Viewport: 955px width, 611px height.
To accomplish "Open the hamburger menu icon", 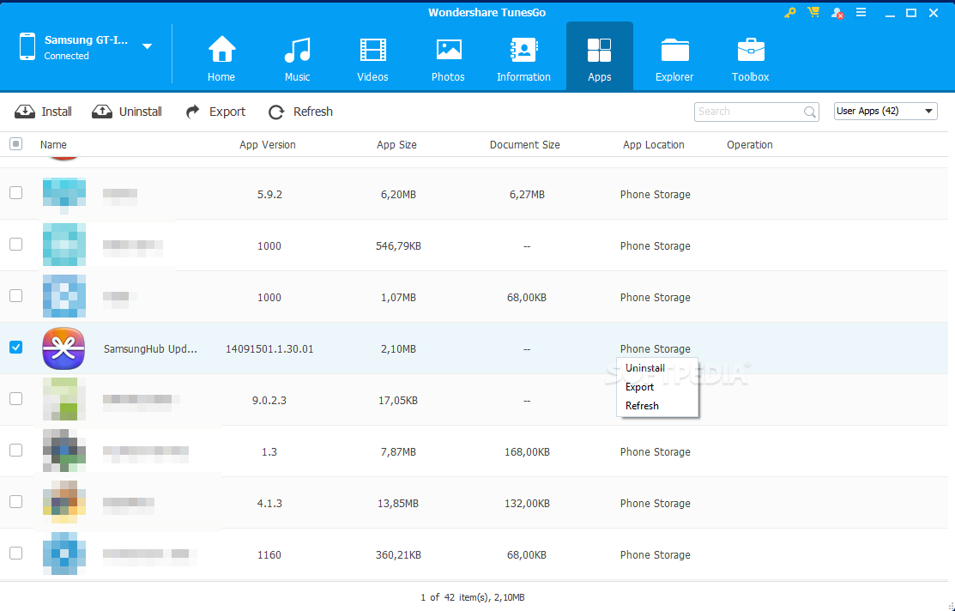I will coord(861,12).
